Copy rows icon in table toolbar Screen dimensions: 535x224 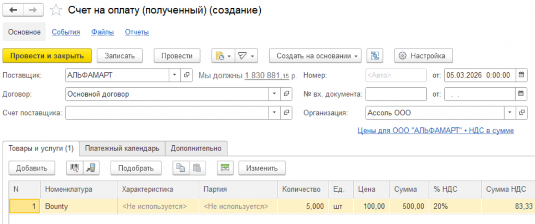[x=181, y=168]
